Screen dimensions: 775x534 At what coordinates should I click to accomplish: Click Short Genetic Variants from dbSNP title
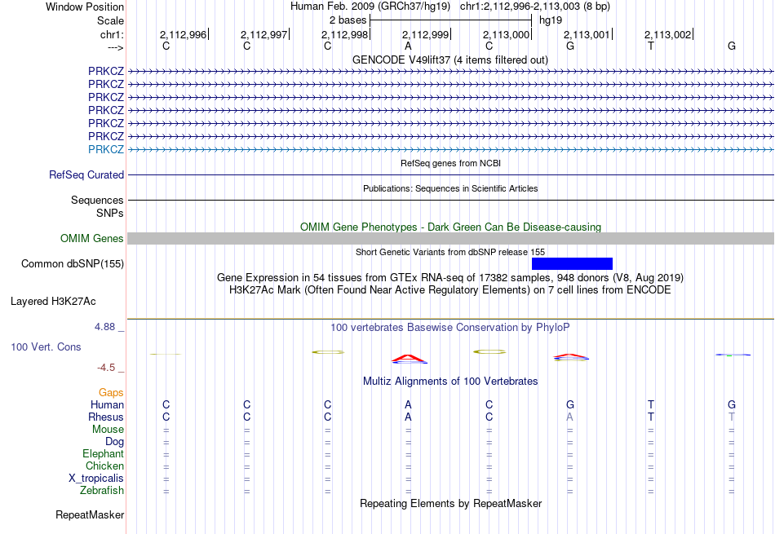coord(450,252)
